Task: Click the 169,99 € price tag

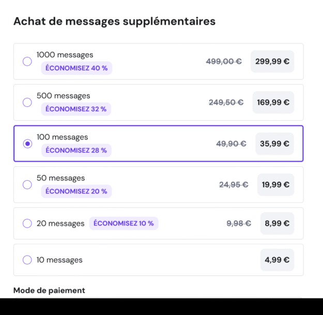Action: (x=273, y=102)
